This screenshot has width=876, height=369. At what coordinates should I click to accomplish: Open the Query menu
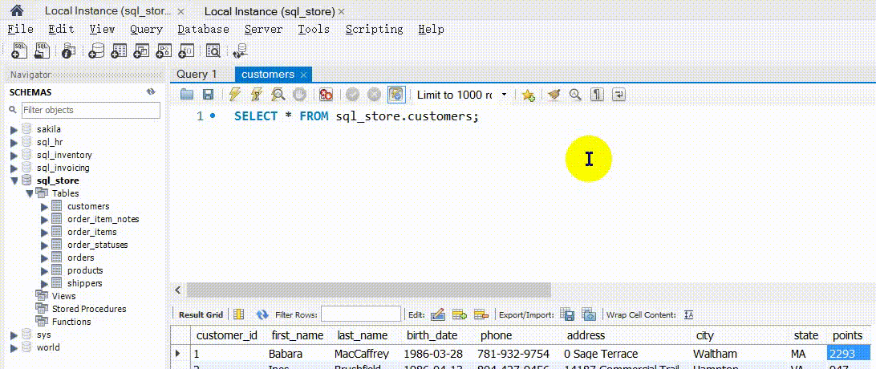[146, 30]
